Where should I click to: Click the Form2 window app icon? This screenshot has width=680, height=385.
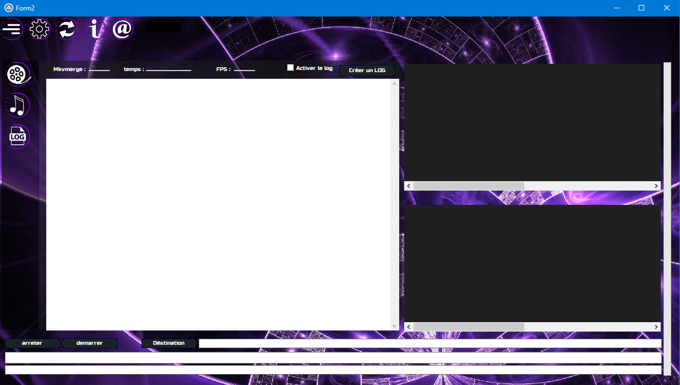(x=9, y=8)
